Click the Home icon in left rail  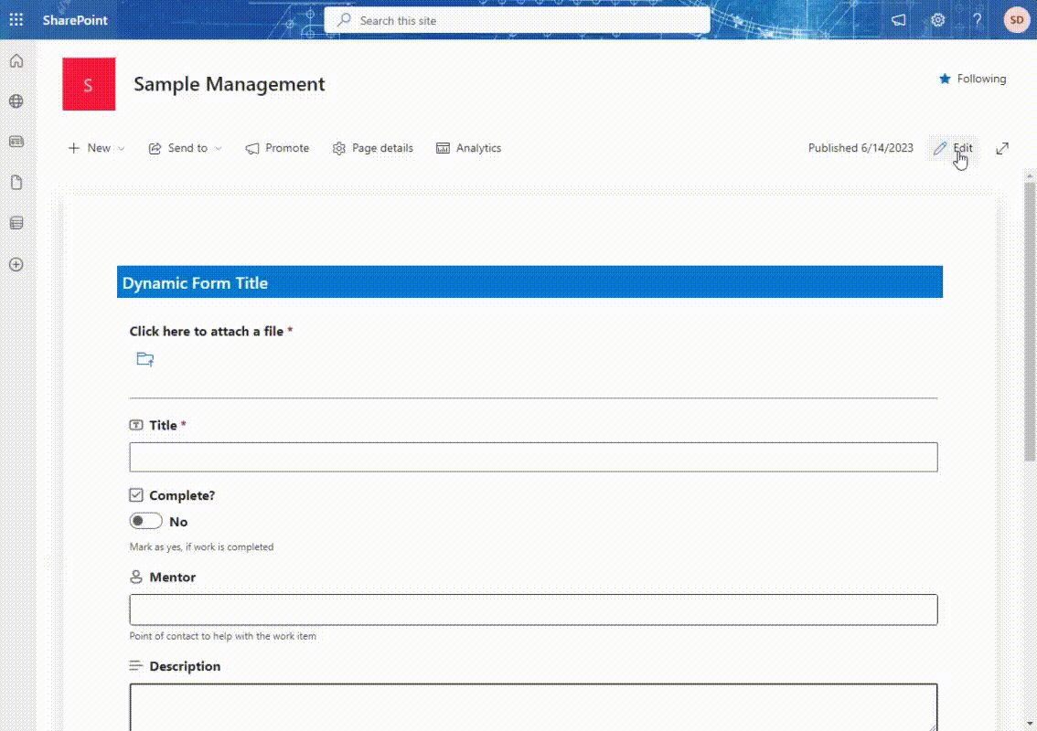click(x=16, y=61)
